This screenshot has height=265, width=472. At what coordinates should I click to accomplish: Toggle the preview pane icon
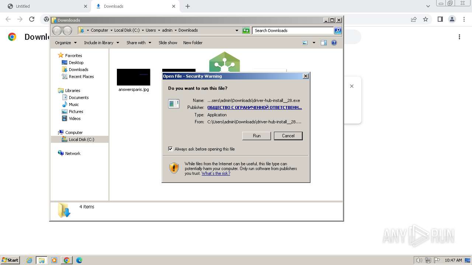click(x=324, y=43)
